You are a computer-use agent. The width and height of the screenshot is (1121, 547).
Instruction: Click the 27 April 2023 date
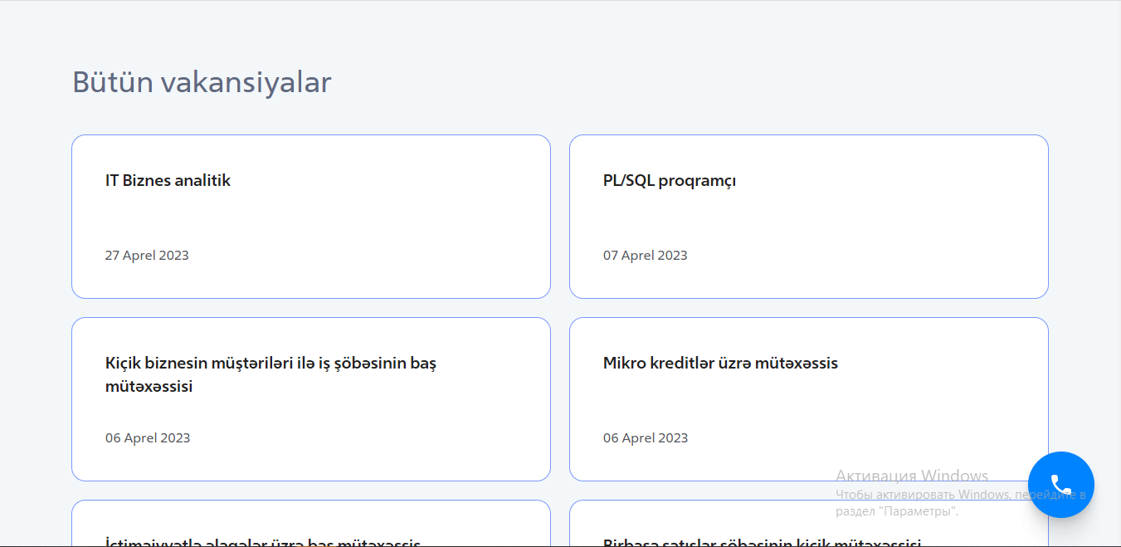(x=147, y=255)
